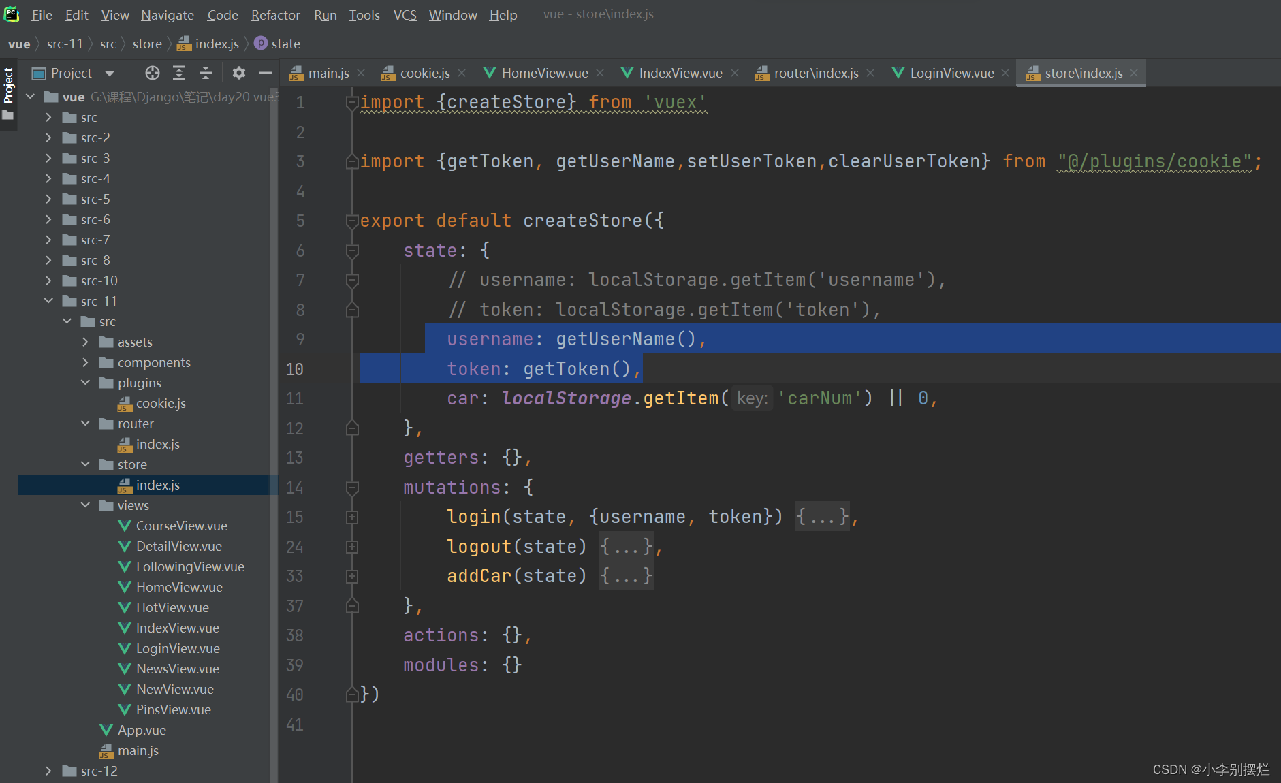Close the cookie.js editor tab
Image resolution: width=1281 pixels, height=783 pixels.
462,73
